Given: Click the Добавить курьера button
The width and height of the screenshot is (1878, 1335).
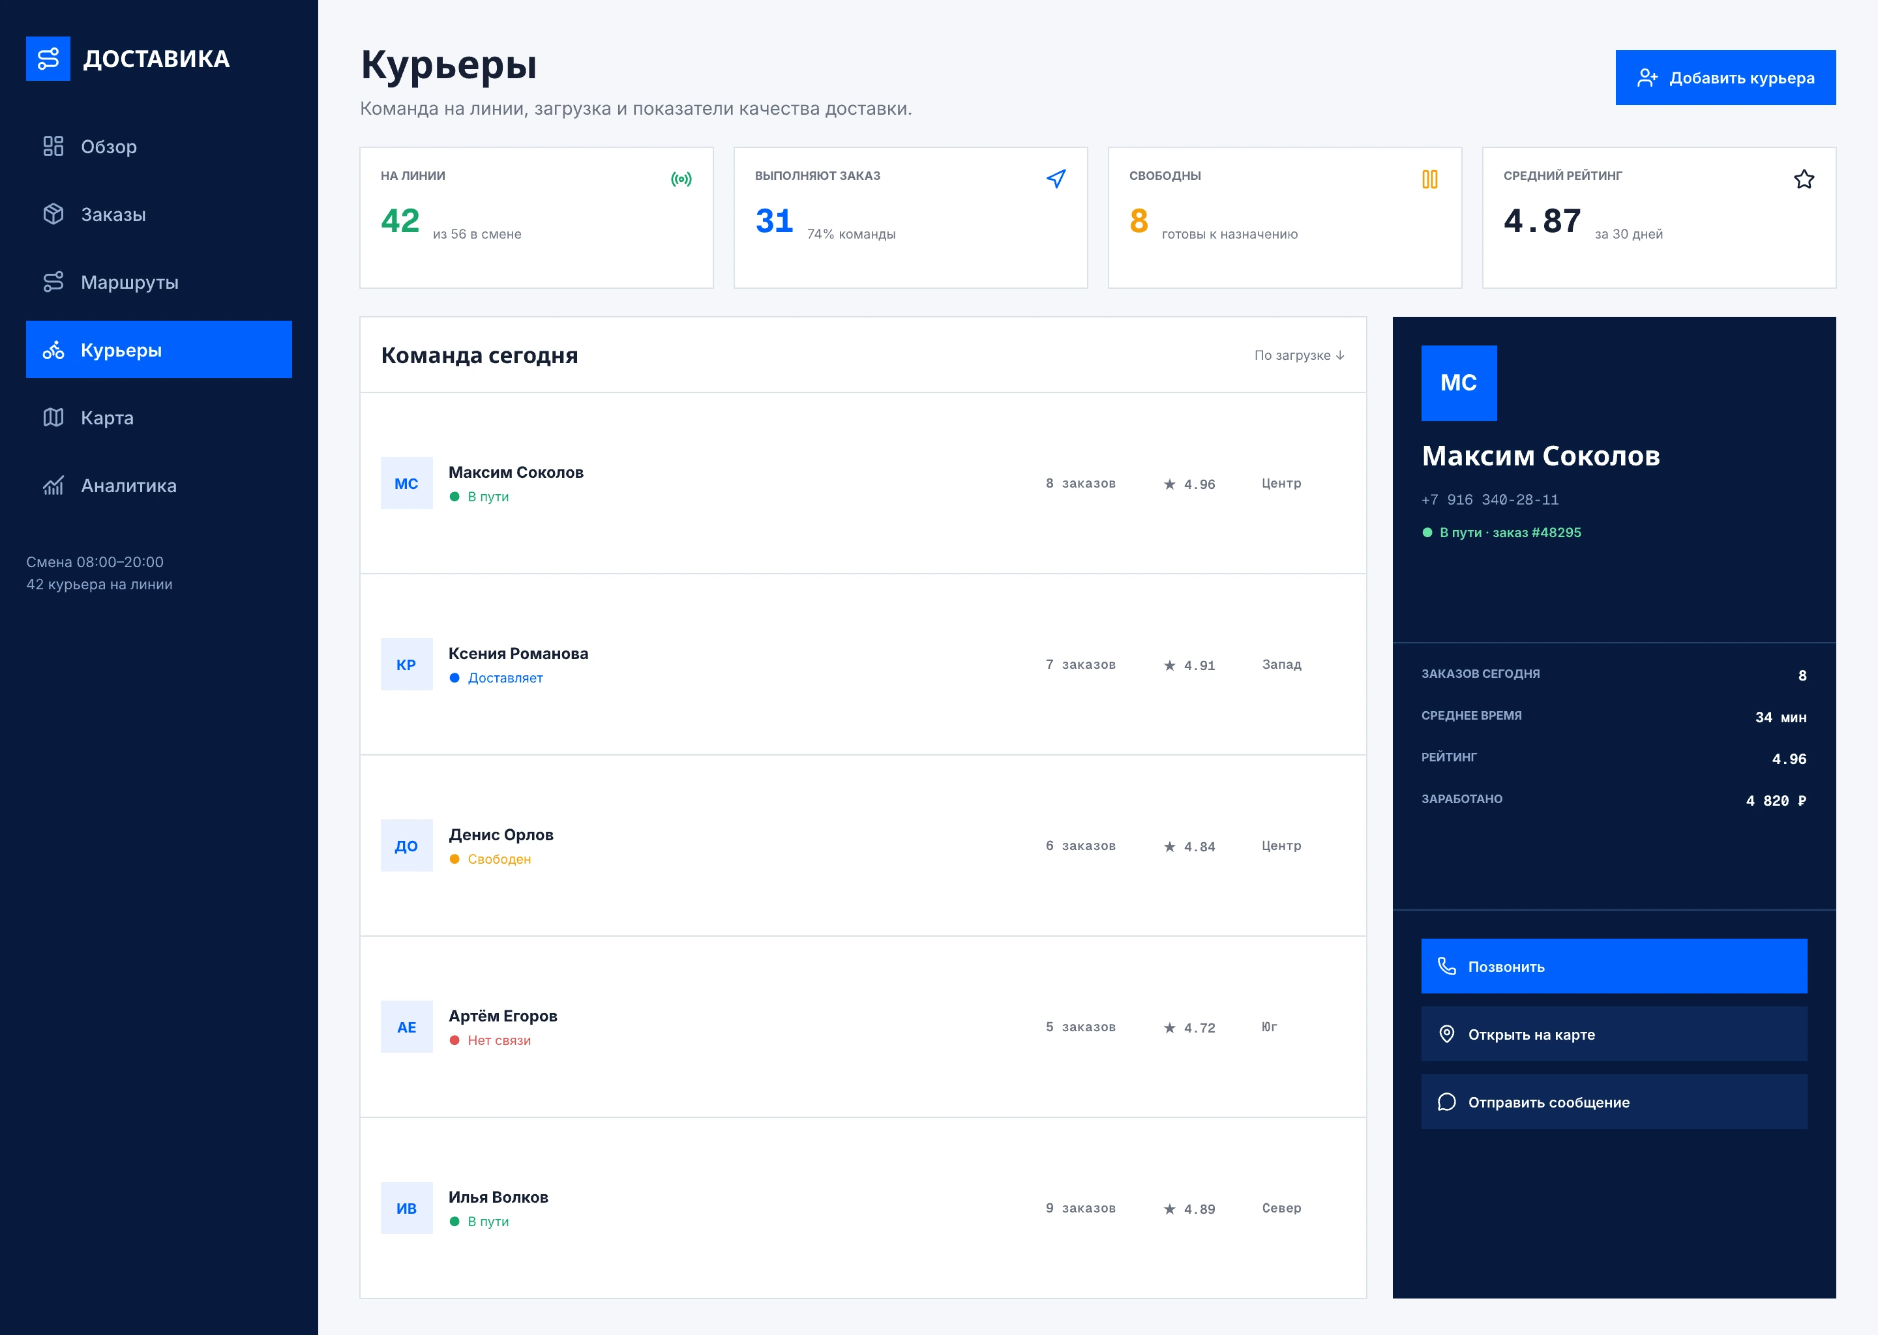Looking at the screenshot, I should [1725, 78].
